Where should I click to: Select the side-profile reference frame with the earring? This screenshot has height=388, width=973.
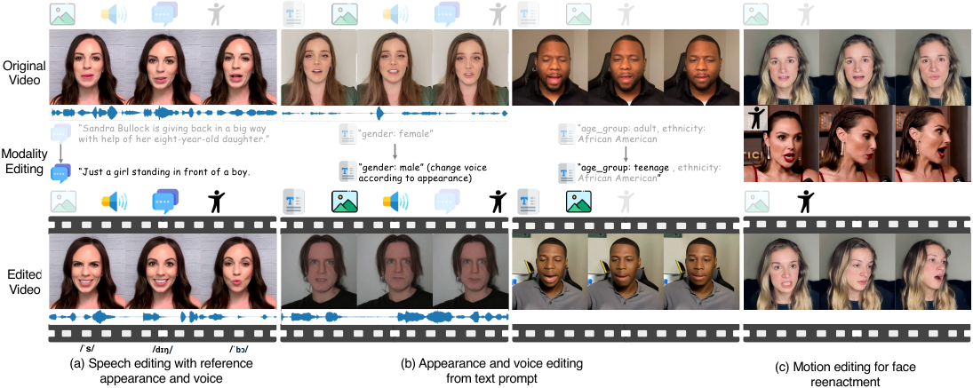[857, 144]
